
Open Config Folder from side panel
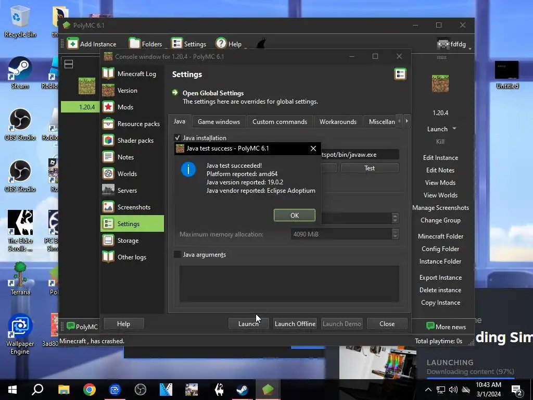(440, 249)
